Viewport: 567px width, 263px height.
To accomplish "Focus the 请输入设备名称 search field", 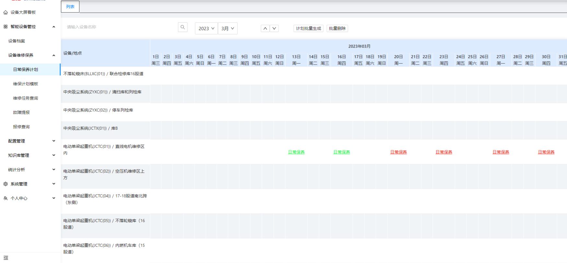I will point(120,27).
